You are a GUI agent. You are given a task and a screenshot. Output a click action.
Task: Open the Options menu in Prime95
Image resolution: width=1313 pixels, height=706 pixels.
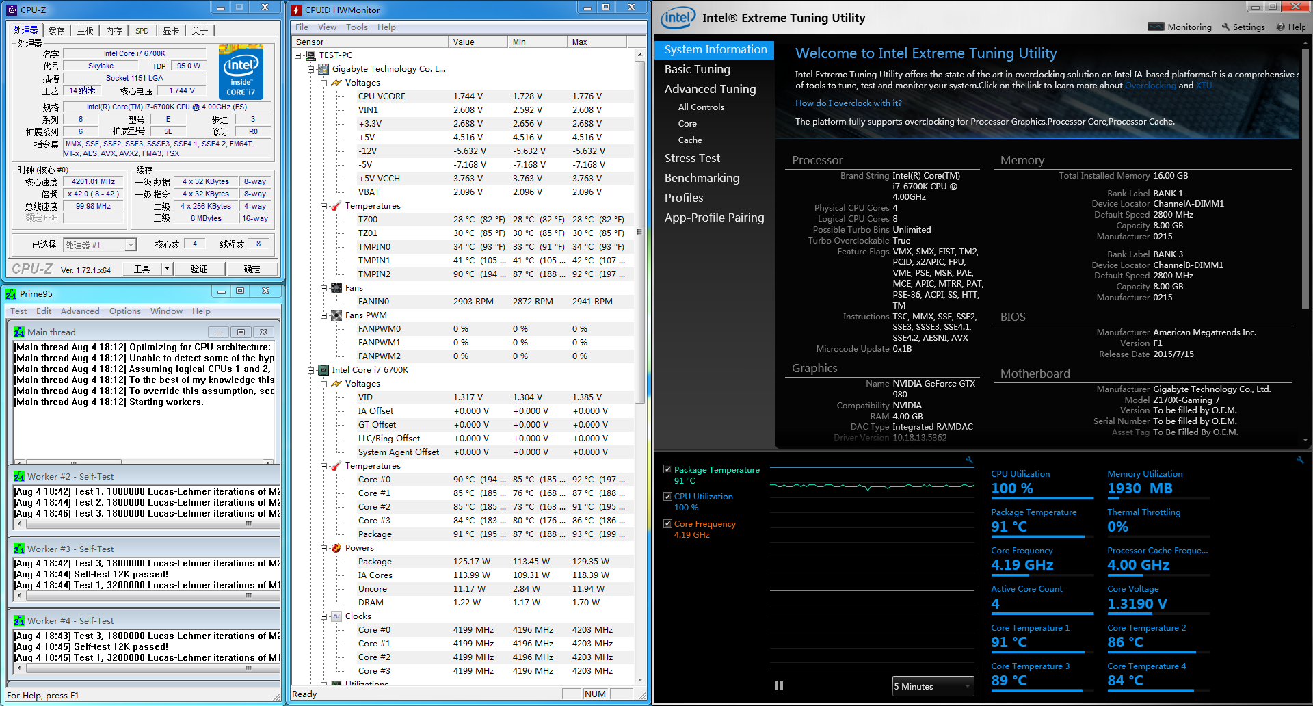click(x=124, y=311)
